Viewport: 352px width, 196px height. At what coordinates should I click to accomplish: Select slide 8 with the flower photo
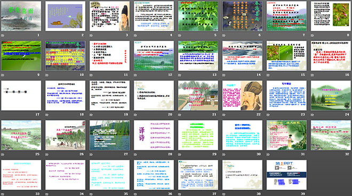click(331, 16)
